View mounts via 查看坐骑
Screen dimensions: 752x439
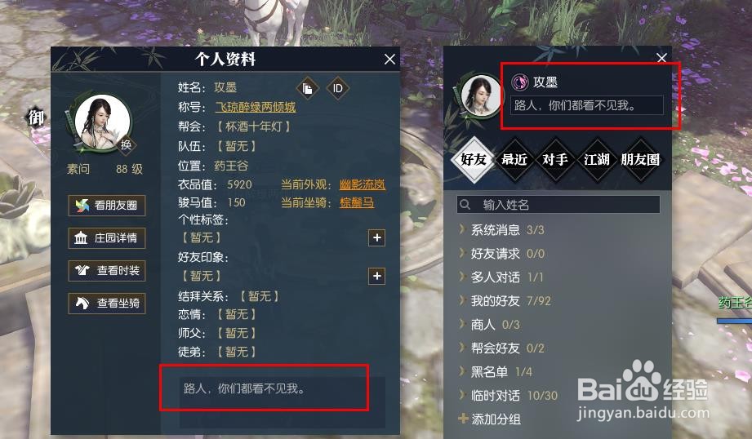107,304
